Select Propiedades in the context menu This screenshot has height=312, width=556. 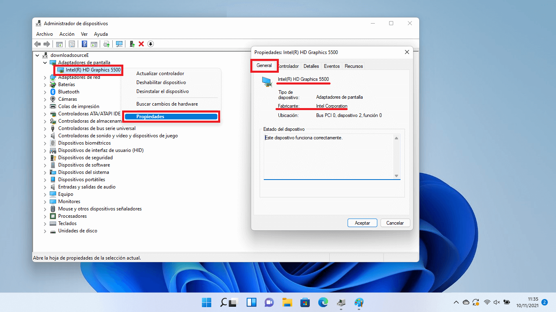171,117
